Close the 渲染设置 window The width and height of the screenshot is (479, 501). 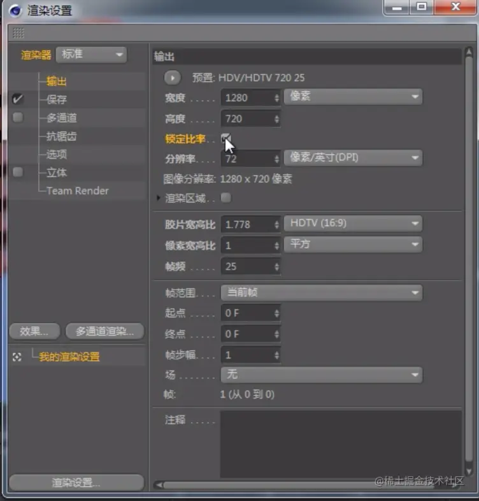coord(455,7)
